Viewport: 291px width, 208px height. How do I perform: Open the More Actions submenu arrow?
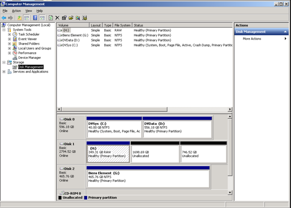(x=286, y=39)
